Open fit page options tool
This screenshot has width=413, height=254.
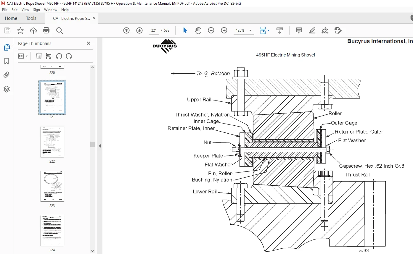[x=263, y=30]
